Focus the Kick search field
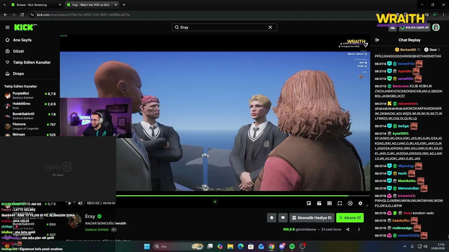Viewport: 449px width, 252px height. tap(224, 27)
